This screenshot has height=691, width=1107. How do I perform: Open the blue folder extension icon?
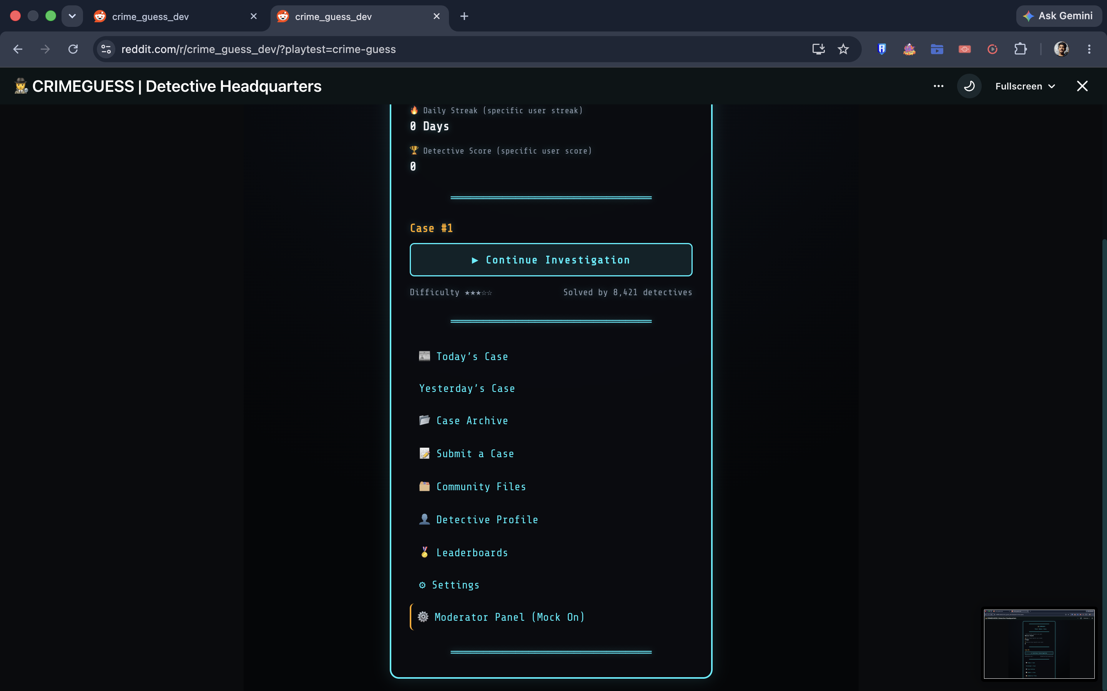(x=937, y=49)
